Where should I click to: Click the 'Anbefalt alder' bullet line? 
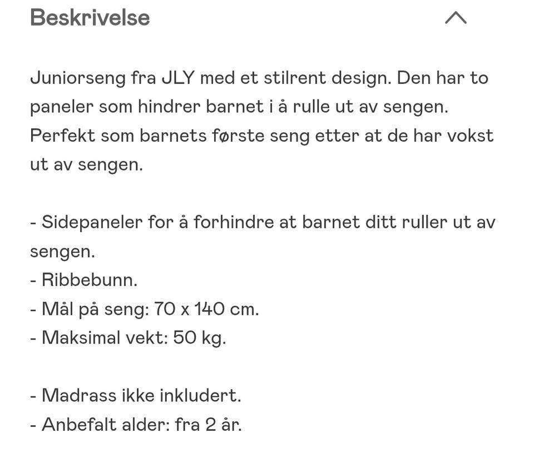[136, 425]
